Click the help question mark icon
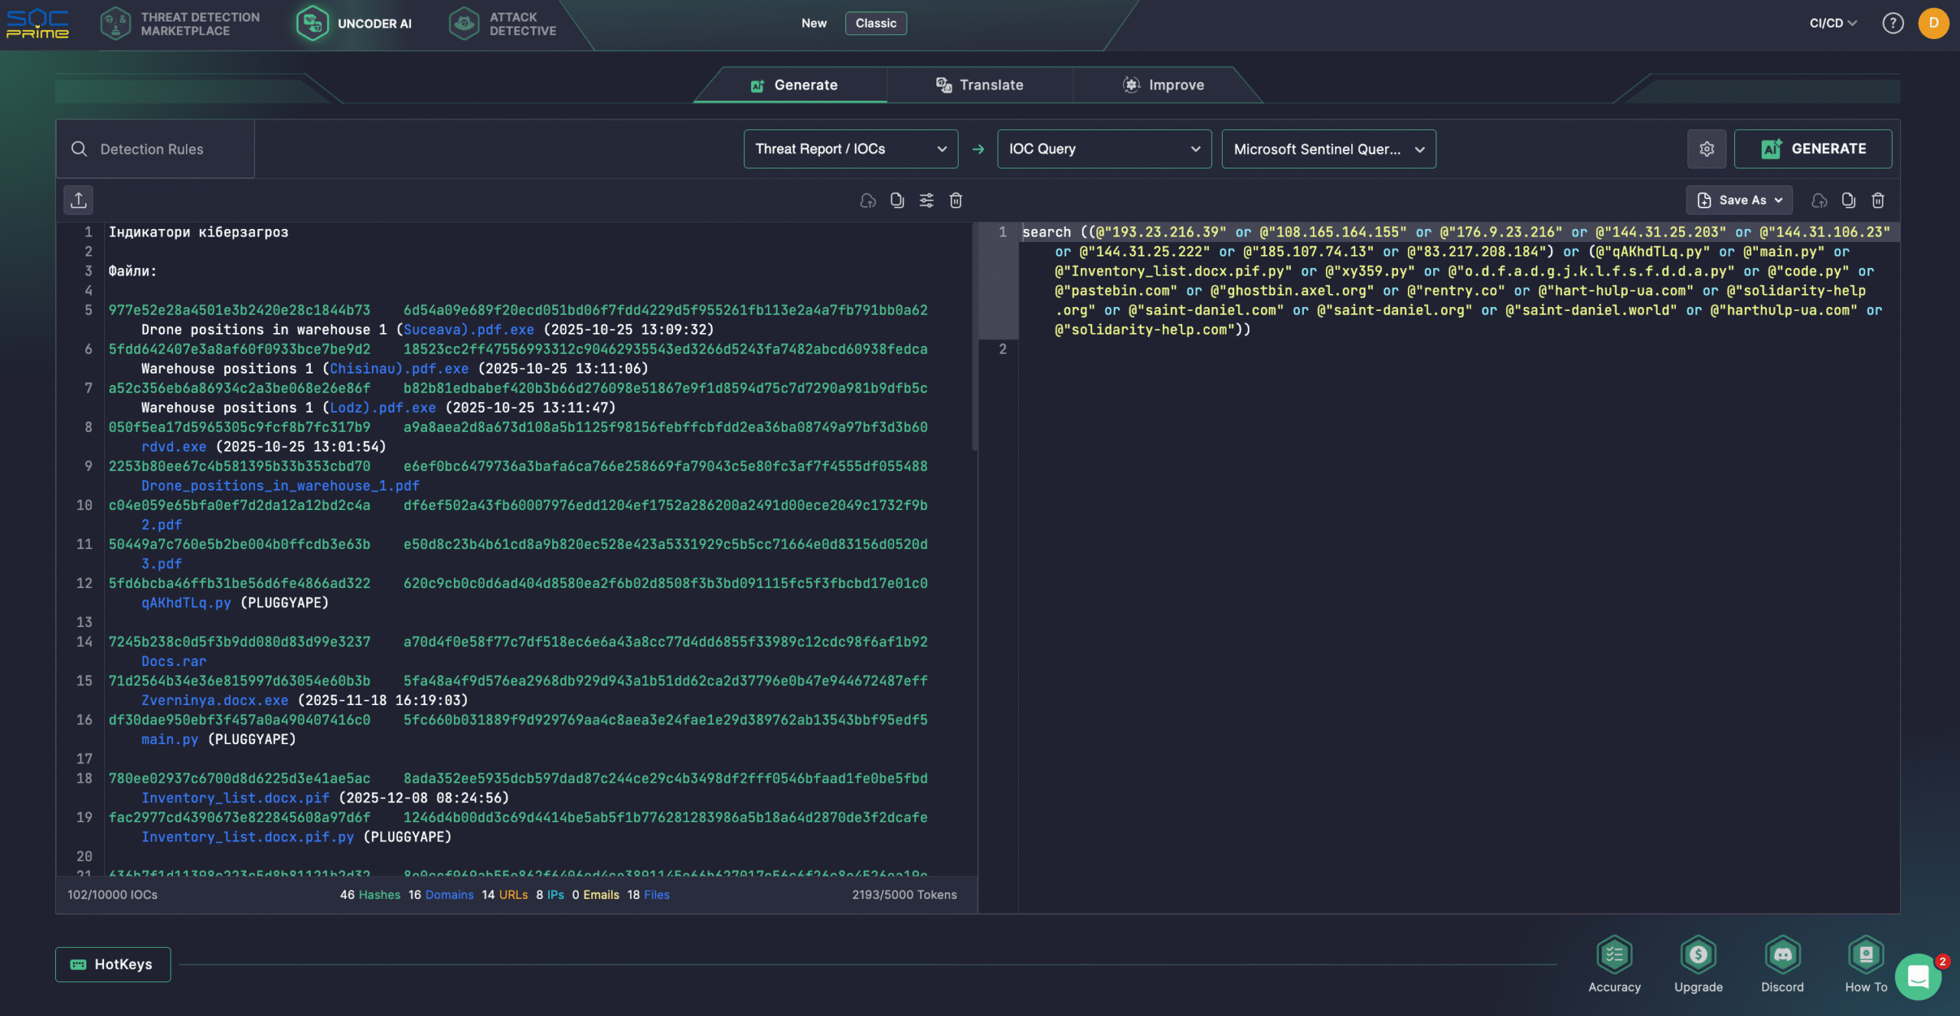Image resolution: width=1960 pixels, height=1016 pixels. click(x=1893, y=23)
